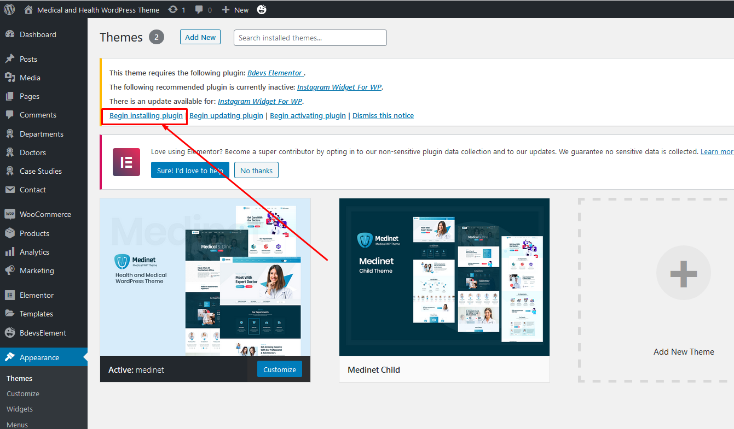
Task: Open the home icon for the site
Action: (28, 9)
